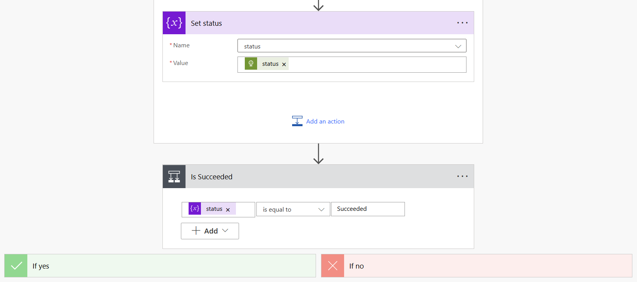Expand the operator dropdown chevron
This screenshot has height=282, width=637.
tap(321, 210)
